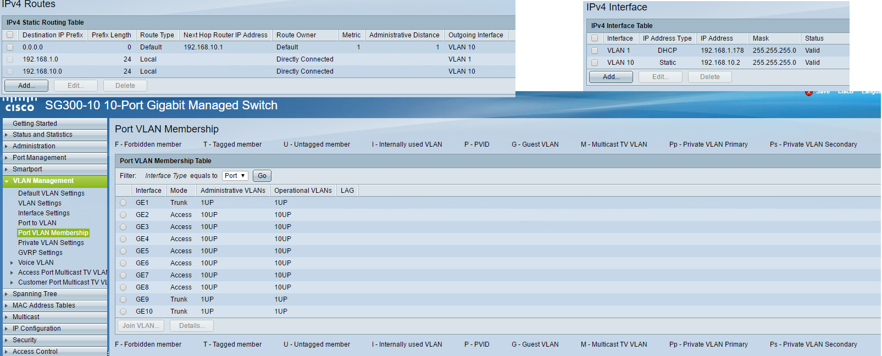This screenshot has width=882, height=356.
Task: Click the GE4 interface cell
Action: [142, 239]
